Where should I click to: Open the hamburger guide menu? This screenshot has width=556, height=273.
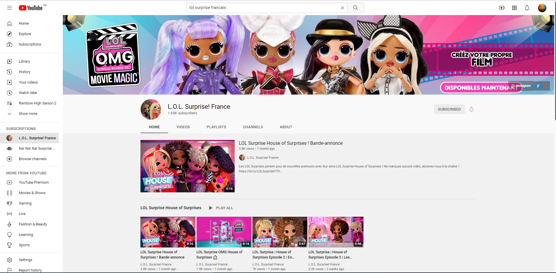10,8
